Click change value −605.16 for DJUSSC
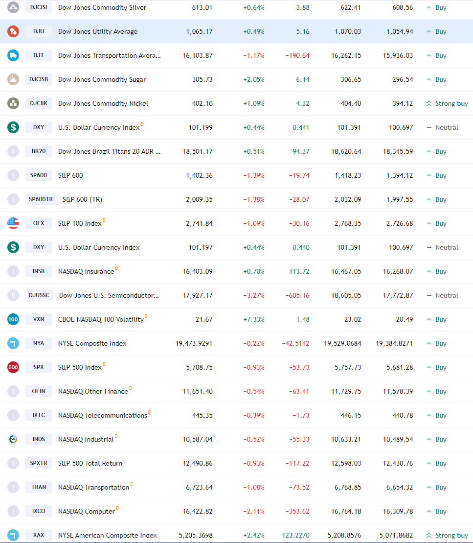 tap(297, 295)
